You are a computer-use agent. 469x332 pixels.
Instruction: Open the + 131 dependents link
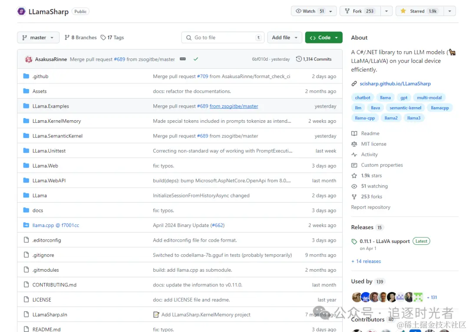pos(432,297)
